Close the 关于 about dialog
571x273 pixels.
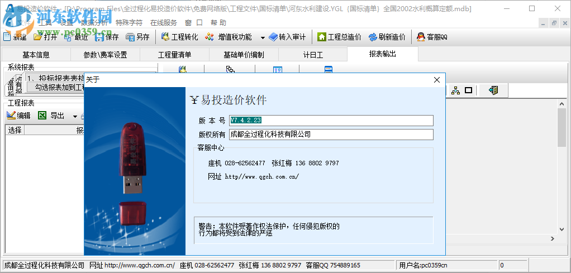pyautogui.click(x=436, y=80)
